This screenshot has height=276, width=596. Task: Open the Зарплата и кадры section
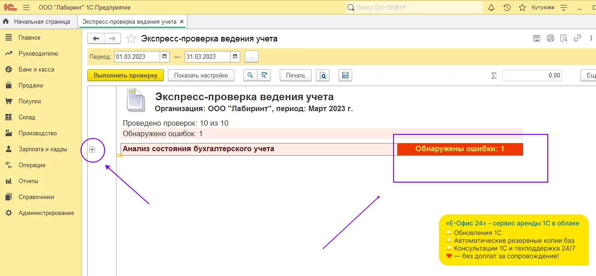[x=43, y=149]
